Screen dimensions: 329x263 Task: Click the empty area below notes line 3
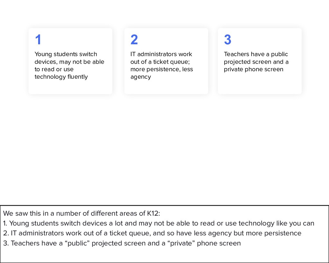[164, 255]
